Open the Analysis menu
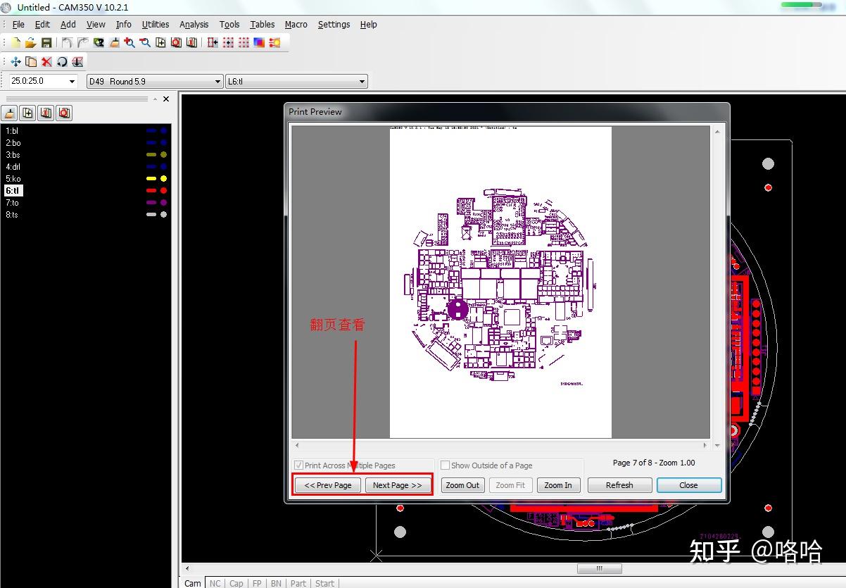Viewport: 846px width, 588px height. coord(194,24)
